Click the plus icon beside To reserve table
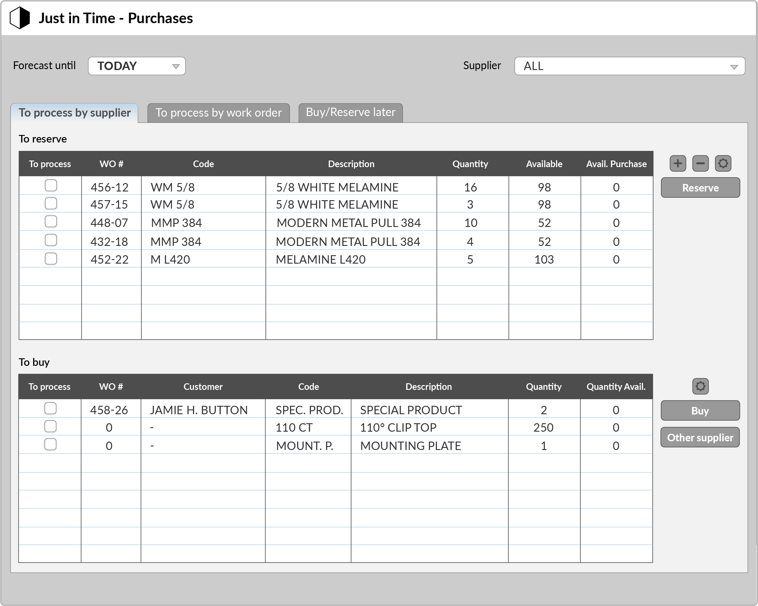The height and width of the screenshot is (606, 758). click(677, 164)
